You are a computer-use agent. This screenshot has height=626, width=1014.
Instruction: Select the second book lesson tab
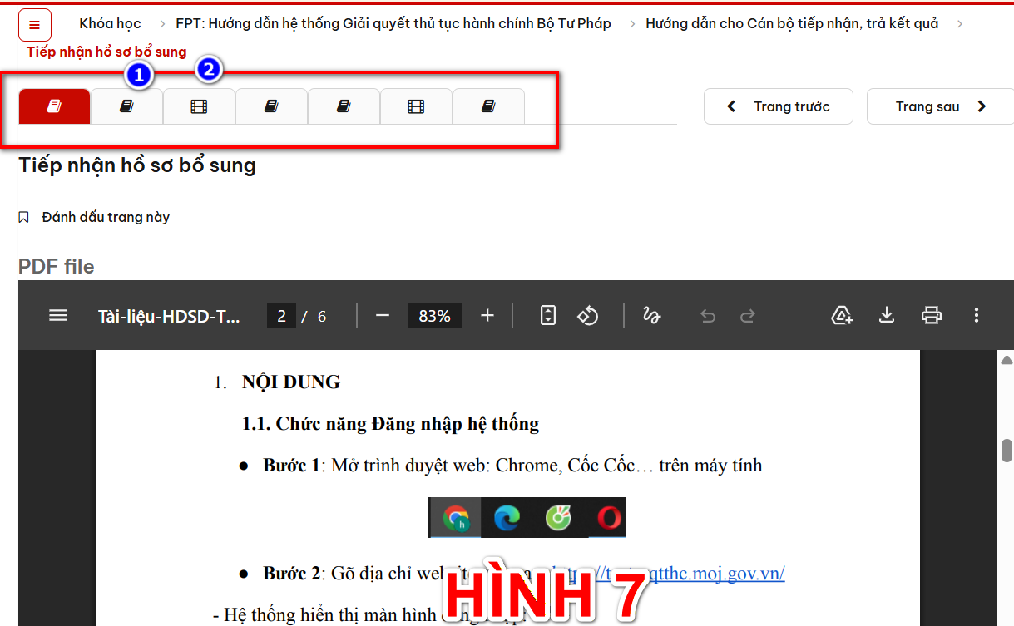click(x=126, y=106)
